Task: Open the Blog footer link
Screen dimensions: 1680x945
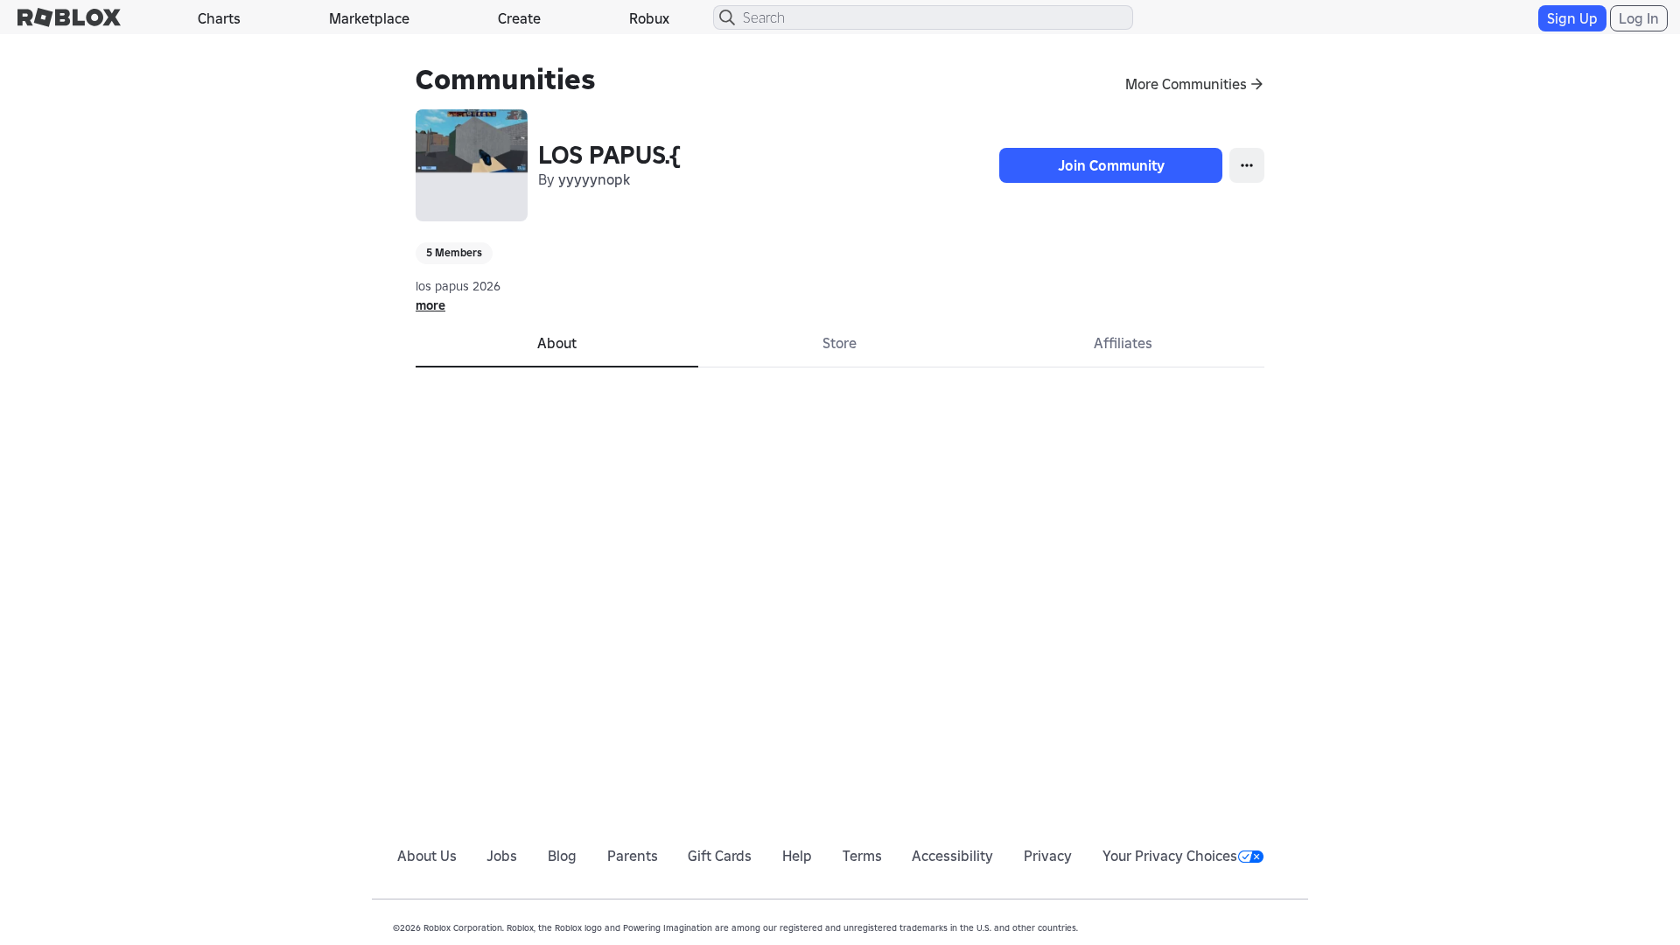Action: 562,856
